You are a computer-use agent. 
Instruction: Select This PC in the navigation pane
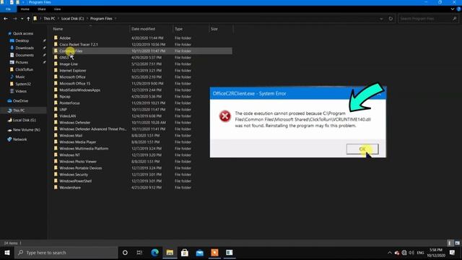point(19,110)
